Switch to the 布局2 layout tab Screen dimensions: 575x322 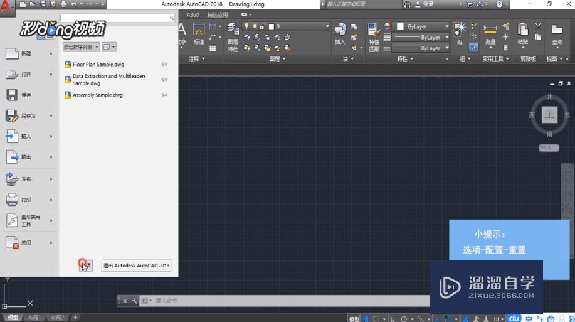point(57,318)
